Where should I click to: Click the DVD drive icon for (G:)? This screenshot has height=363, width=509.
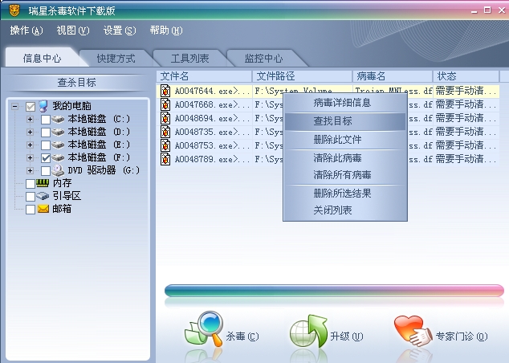[58, 170]
